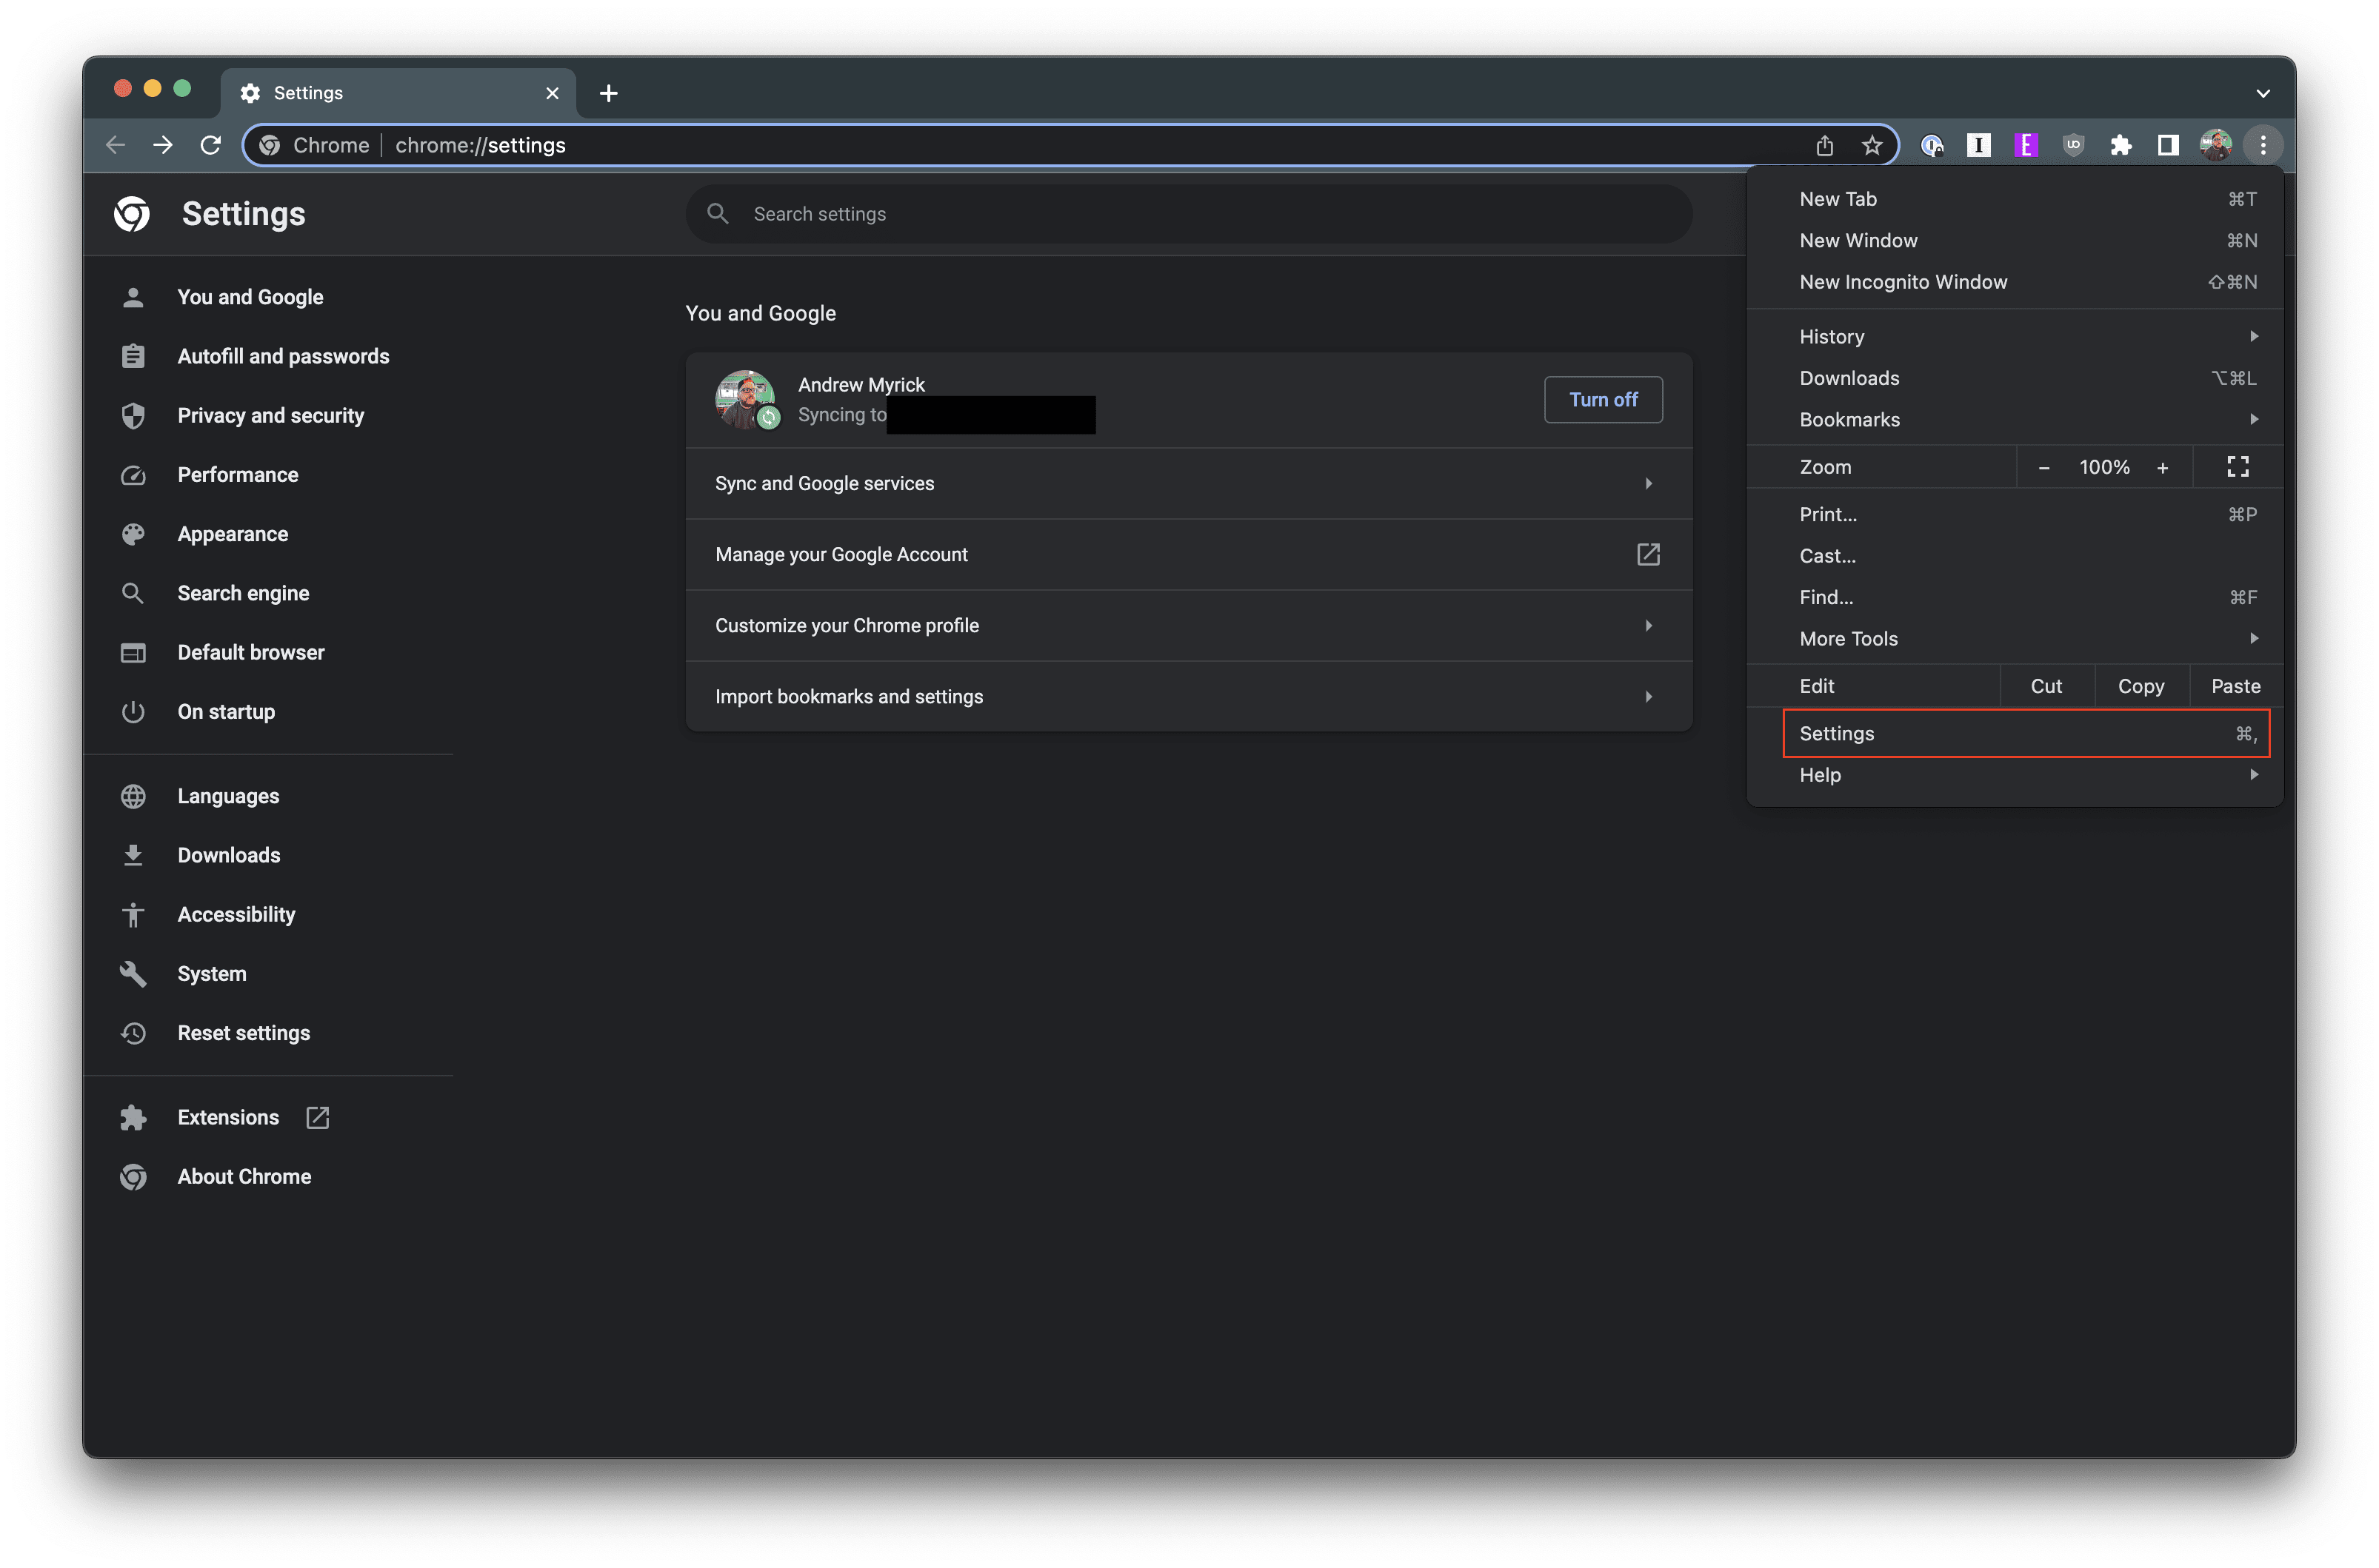
Task: Open Extensions link in sidebar
Action: (228, 1117)
